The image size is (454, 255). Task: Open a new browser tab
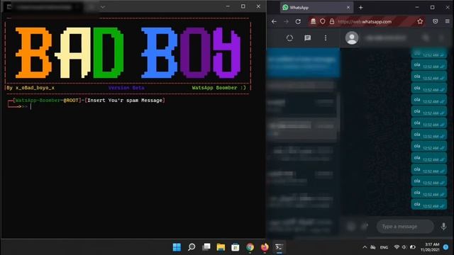coord(361,8)
